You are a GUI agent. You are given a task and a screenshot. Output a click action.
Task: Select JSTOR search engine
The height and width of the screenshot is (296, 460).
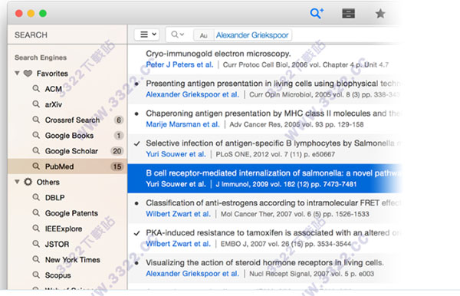coord(57,245)
